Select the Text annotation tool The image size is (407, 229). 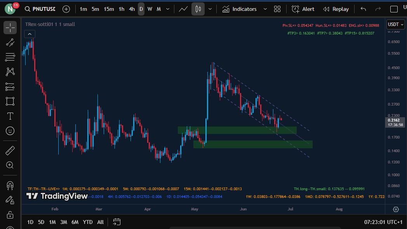pyautogui.click(x=10, y=116)
